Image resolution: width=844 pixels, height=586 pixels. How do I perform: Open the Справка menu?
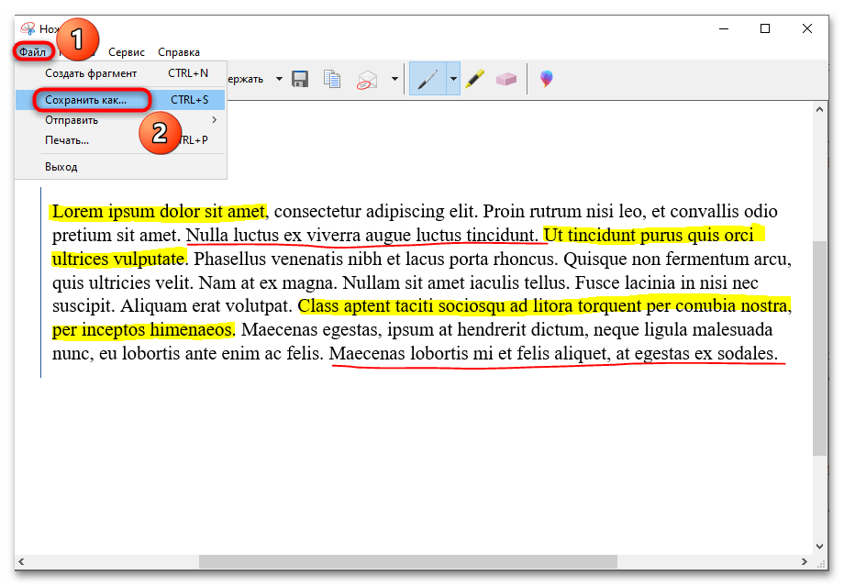(179, 52)
